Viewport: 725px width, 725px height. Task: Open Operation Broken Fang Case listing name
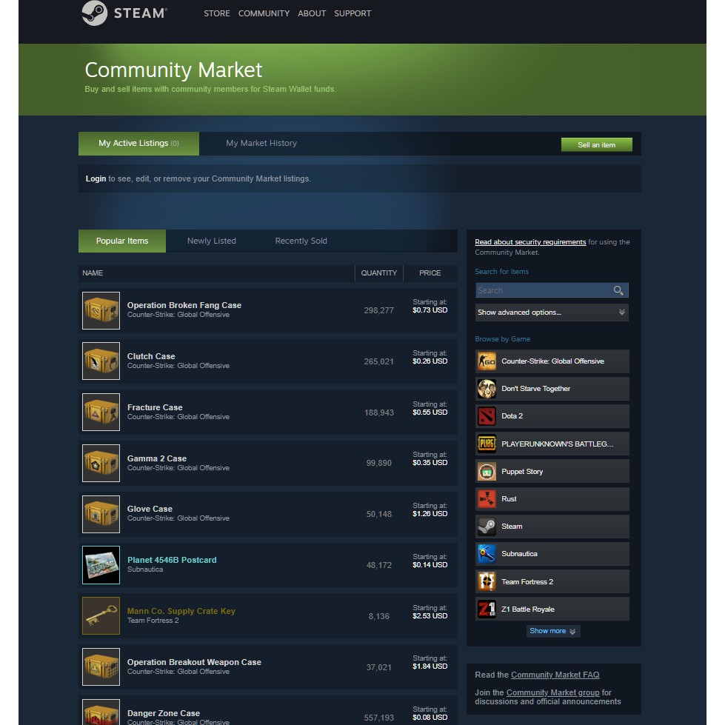[x=184, y=305]
